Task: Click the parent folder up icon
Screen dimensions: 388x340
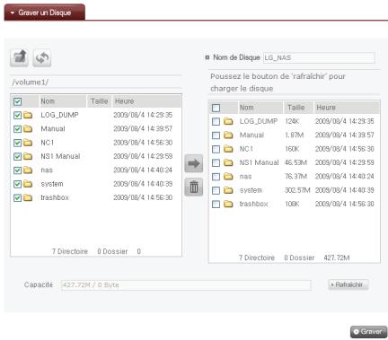Action: pos(19,57)
